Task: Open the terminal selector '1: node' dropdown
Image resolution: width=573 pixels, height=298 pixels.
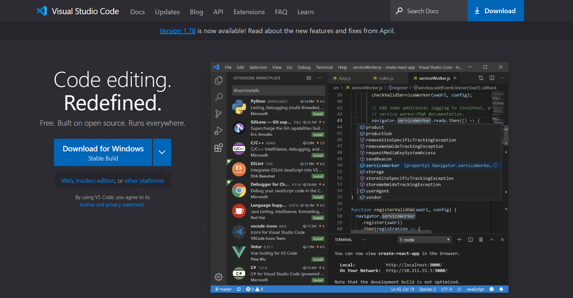Action: pos(425,240)
